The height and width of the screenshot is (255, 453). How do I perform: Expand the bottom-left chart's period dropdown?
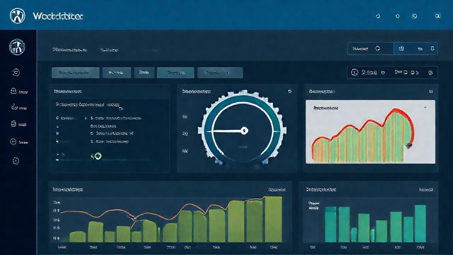coord(278,189)
